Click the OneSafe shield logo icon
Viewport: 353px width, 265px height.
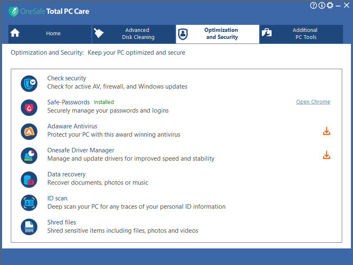pos(14,12)
